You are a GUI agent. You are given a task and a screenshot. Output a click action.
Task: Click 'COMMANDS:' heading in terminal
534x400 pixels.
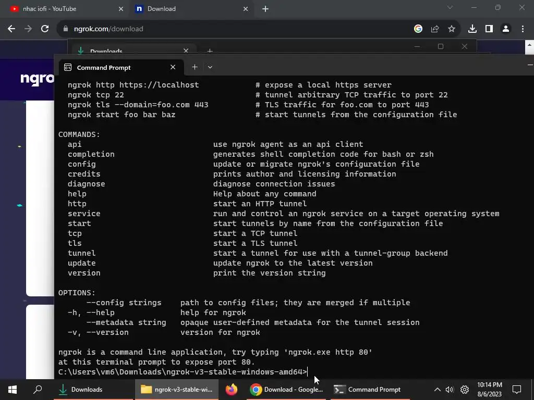(x=79, y=134)
